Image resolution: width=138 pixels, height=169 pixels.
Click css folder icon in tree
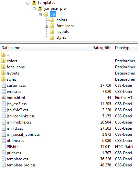coord(46,14)
